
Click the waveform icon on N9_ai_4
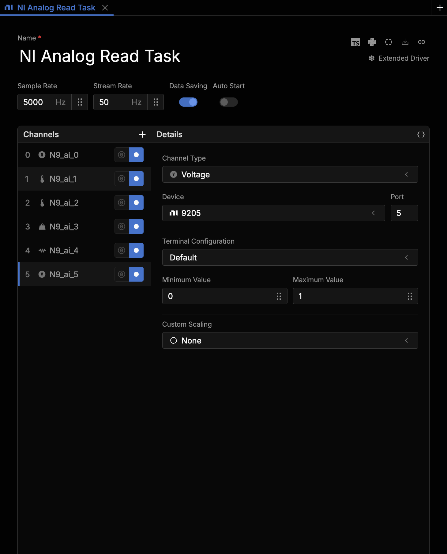42,250
